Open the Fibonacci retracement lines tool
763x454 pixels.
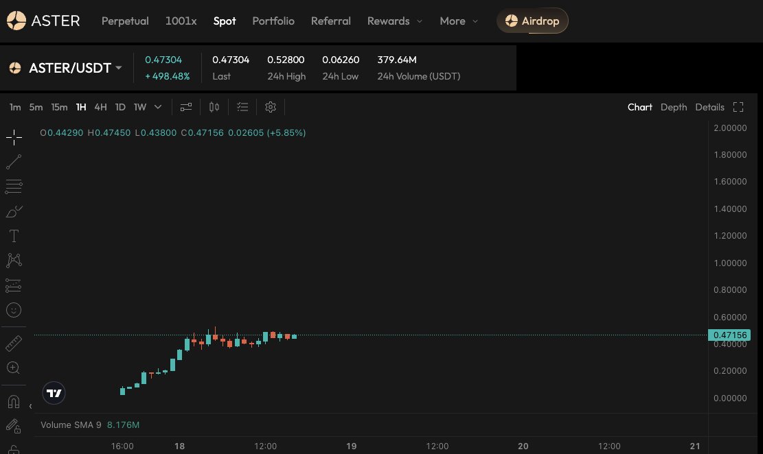tap(14, 187)
